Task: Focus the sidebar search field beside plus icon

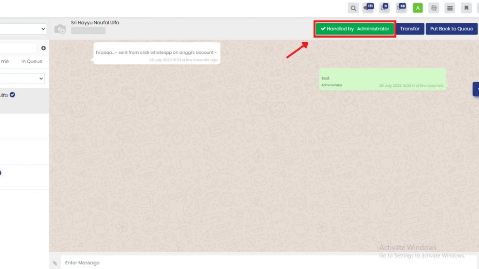Action: click(x=18, y=48)
